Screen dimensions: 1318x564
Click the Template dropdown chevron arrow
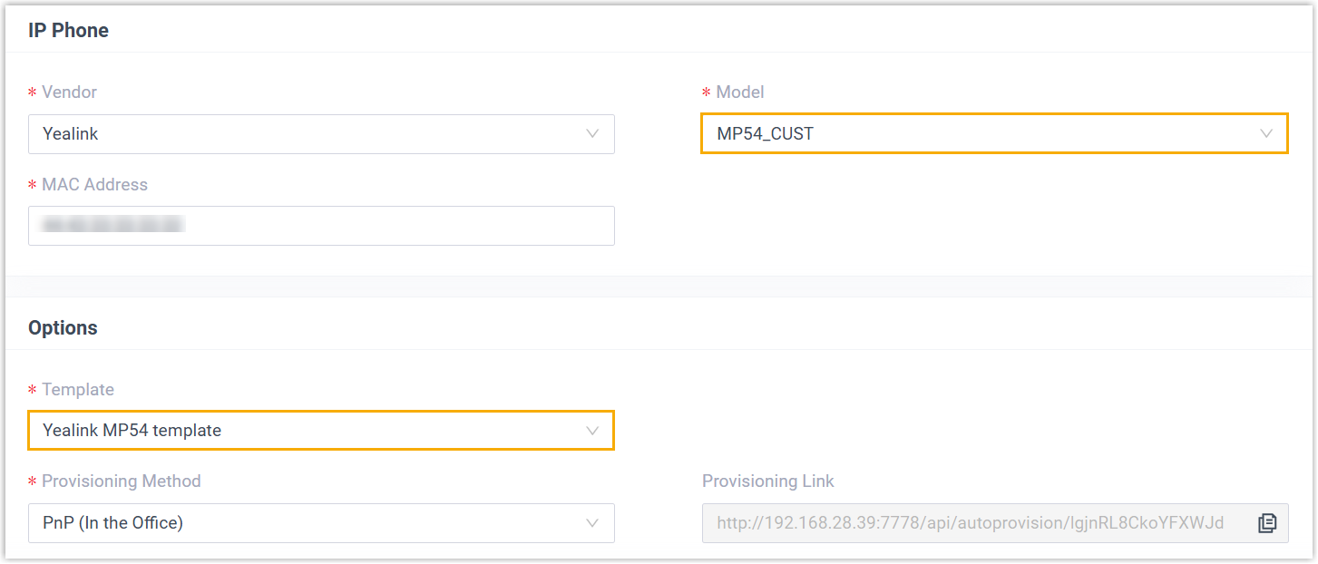click(x=592, y=430)
